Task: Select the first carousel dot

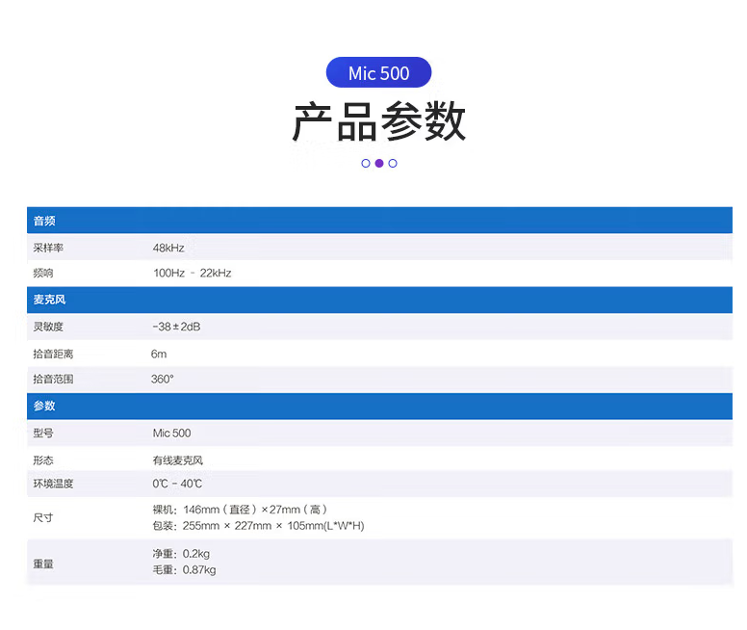Action: pos(366,164)
